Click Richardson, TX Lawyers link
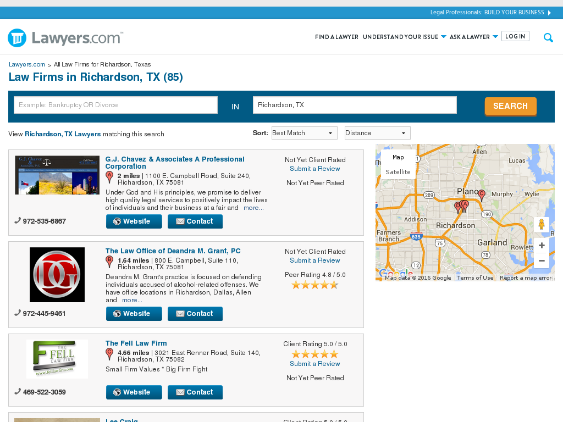563x422 pixels. coord(63,134)
